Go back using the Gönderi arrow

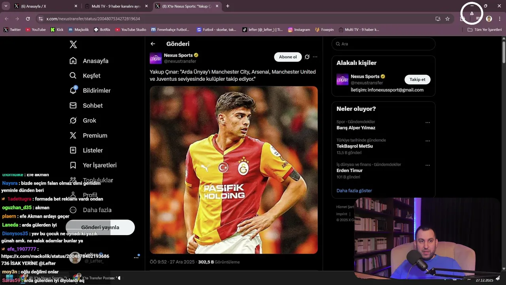[153, 44]
